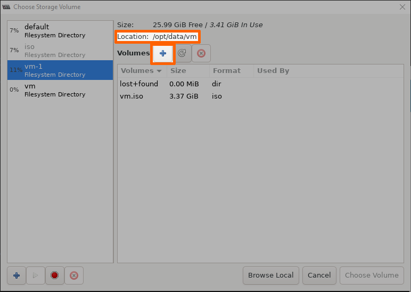Image resolution: width=411 pixels, height=292 pixels.
Task: Select the vm storage pool
Action: point(60,90)
